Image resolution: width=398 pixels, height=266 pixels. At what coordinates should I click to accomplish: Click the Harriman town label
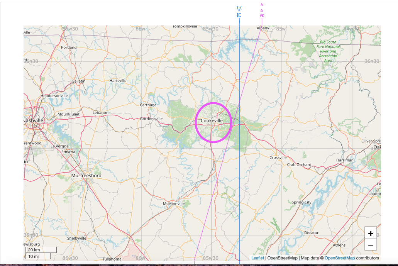(345, 160)
